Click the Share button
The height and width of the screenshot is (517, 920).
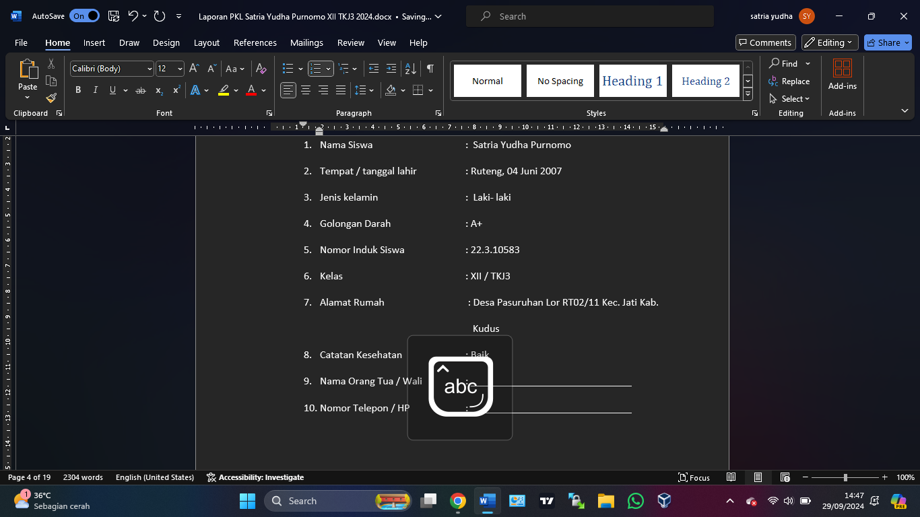pos(888,42)
